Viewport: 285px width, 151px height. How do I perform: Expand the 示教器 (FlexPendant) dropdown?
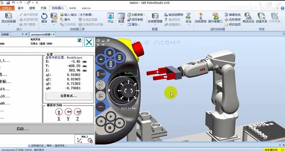point(92,15)
